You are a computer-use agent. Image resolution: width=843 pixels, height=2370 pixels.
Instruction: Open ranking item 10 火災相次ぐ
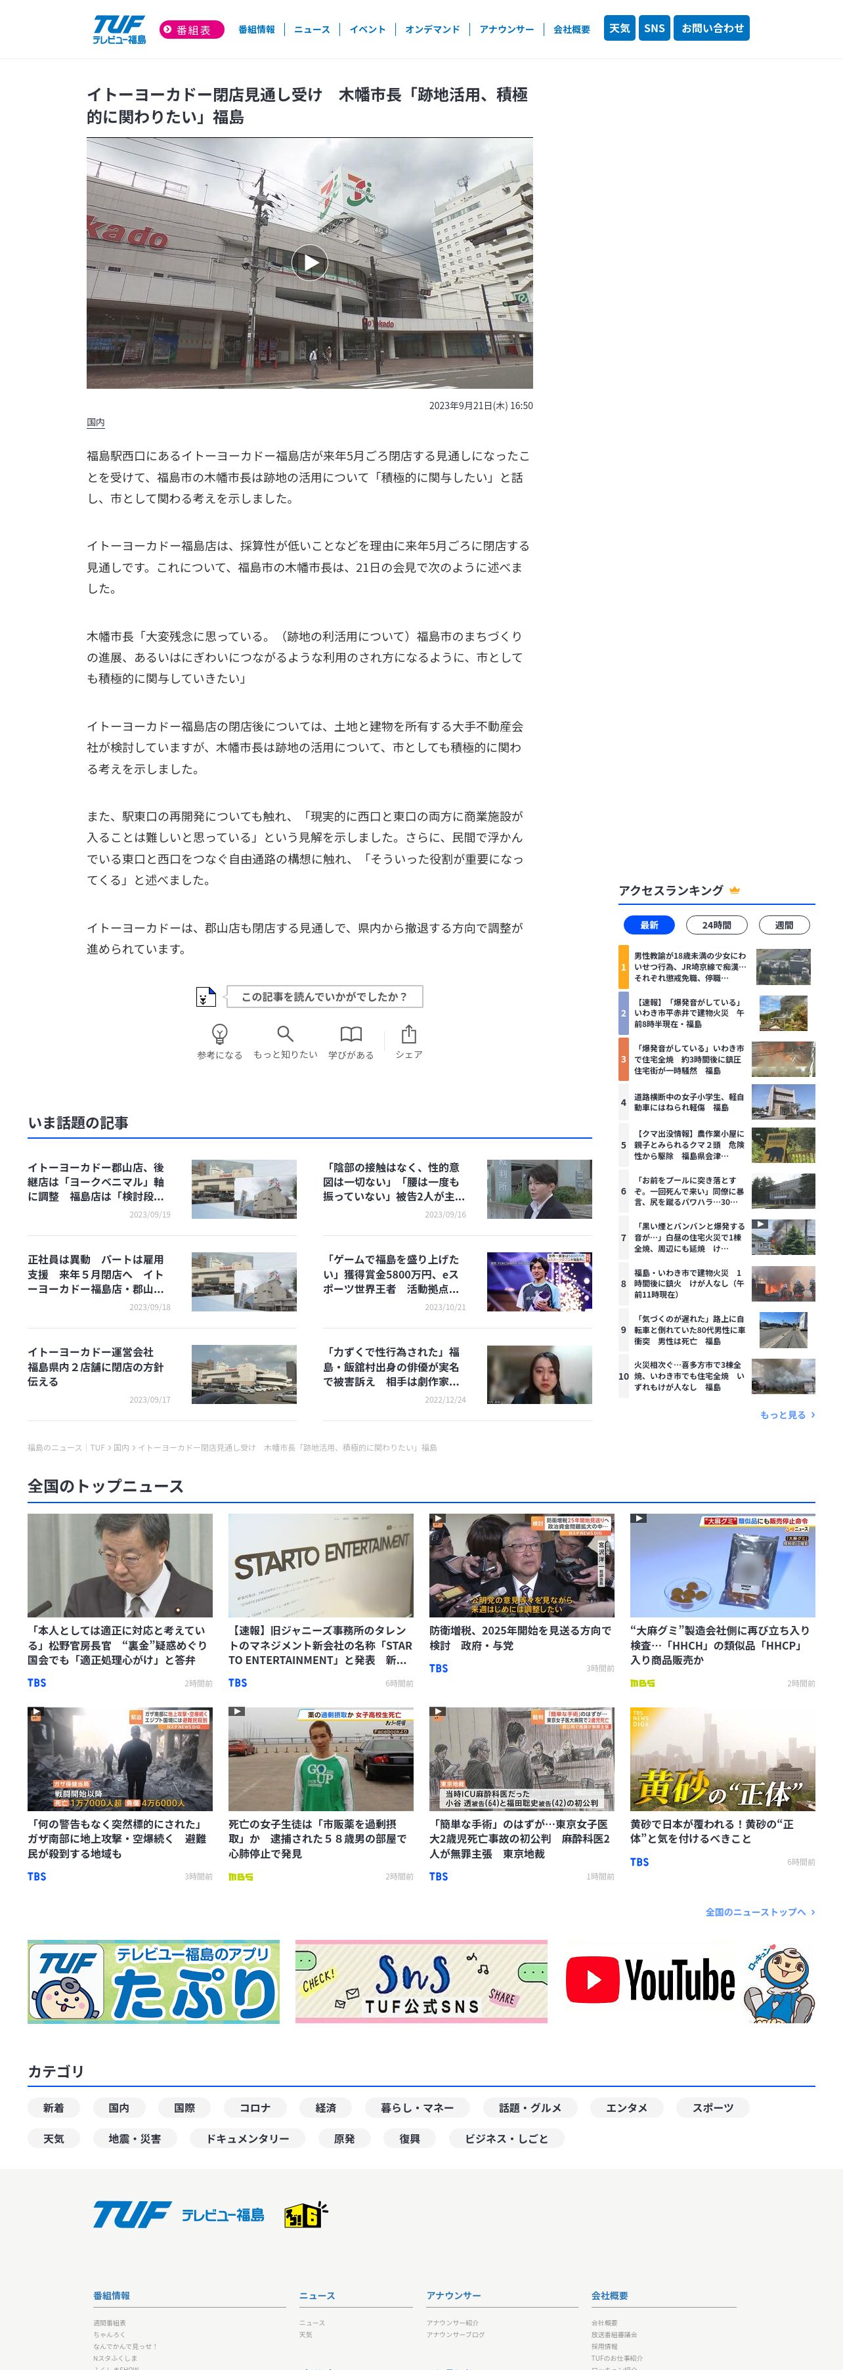tap(716, 1376)
